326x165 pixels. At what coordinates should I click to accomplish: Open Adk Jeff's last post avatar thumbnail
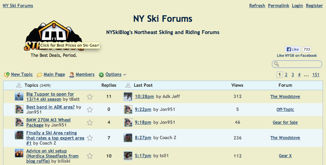[x=128, y=97]
